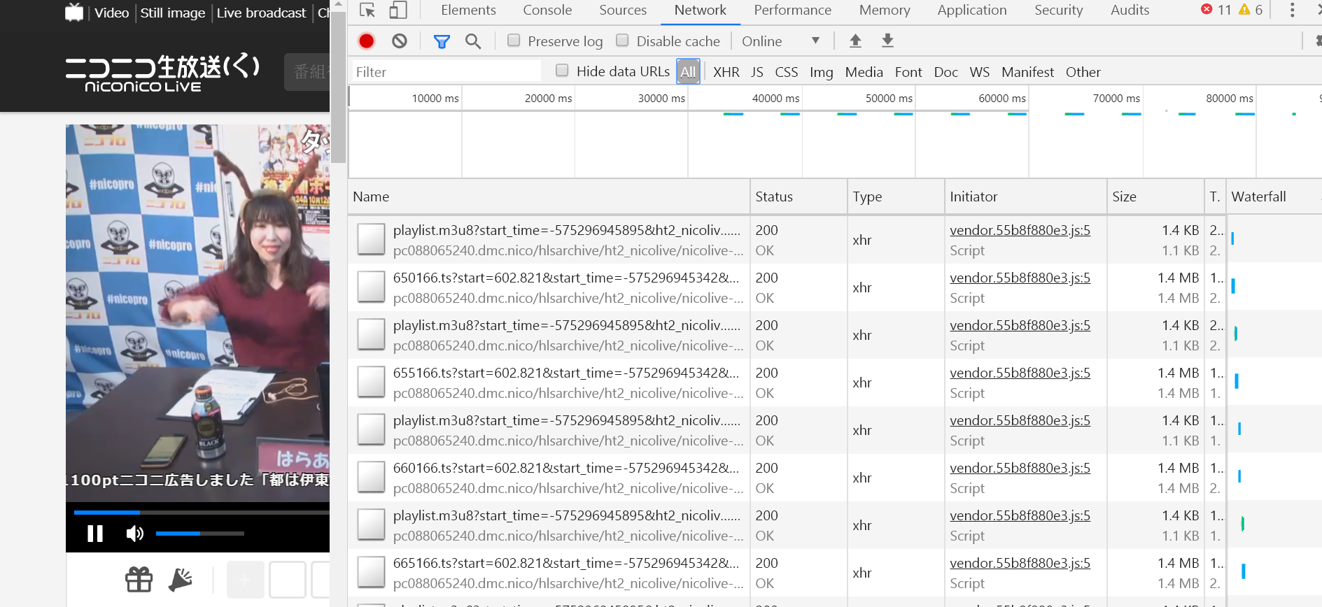
Task: Filter requests by Media
Action: (x=864, y=72)
